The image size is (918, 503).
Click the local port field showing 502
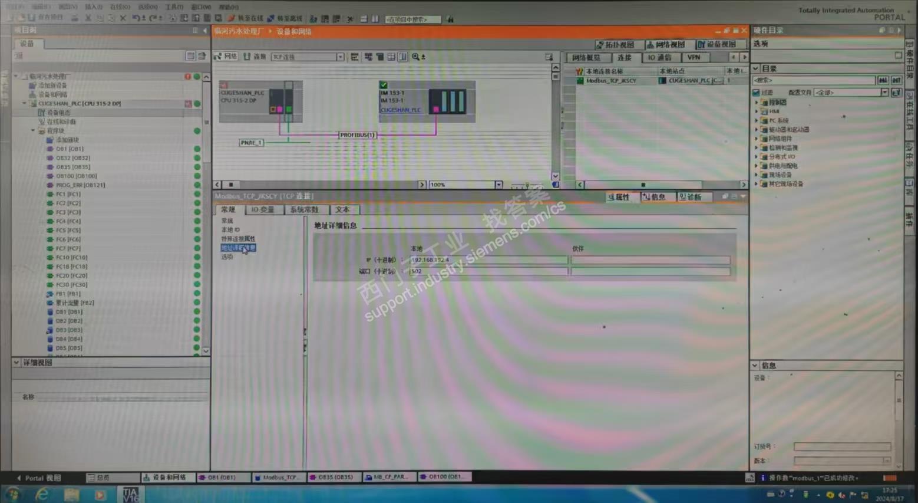[488, 272]
